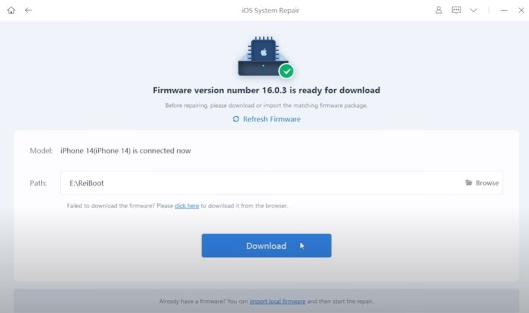This screenshot has width=529, height=313.
Task: Open the user account icon
Action: 438,10
